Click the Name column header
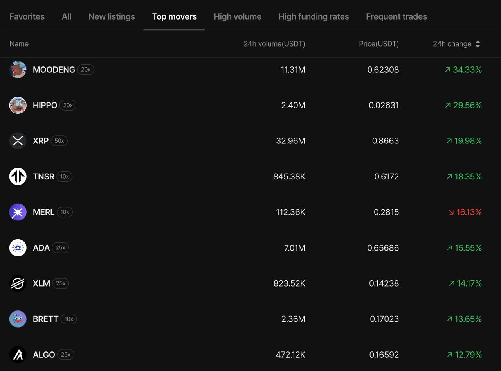Image resolution: width=501 pixels, height=371 pixels. [19, 44]
